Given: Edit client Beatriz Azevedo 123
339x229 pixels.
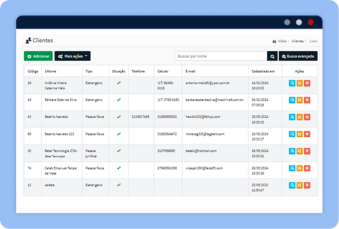Looking at the screenshot, I should pyautogui.click(x=300, y=134).
